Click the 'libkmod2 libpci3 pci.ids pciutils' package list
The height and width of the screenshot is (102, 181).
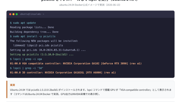click(x=38, y=45)
